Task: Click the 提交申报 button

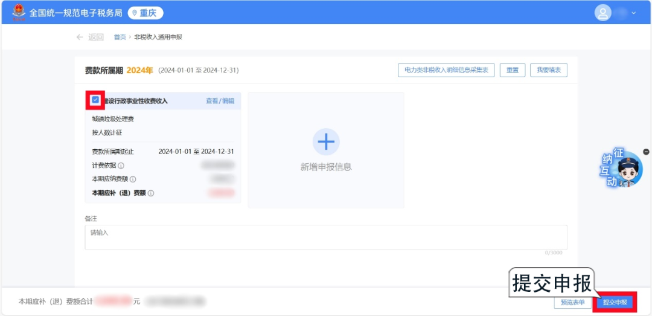Action: click(x=615, y=302)
